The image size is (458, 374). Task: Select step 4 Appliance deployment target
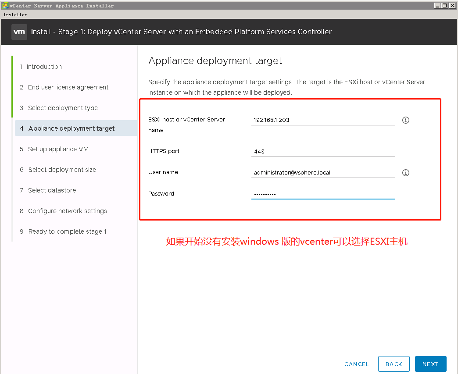[x=76, y=128]
